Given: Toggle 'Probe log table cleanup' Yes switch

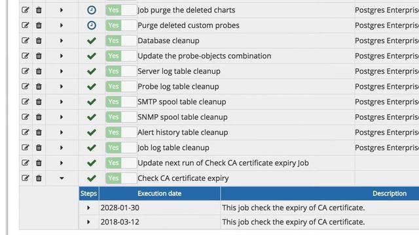Looking at the screenshot, I should tap(121, 86).
